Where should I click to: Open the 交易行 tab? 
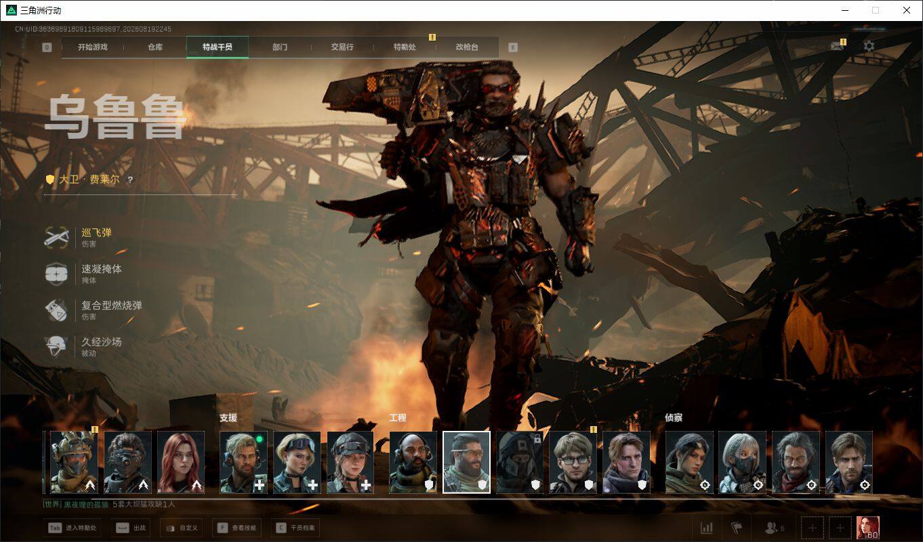(342, 47)
